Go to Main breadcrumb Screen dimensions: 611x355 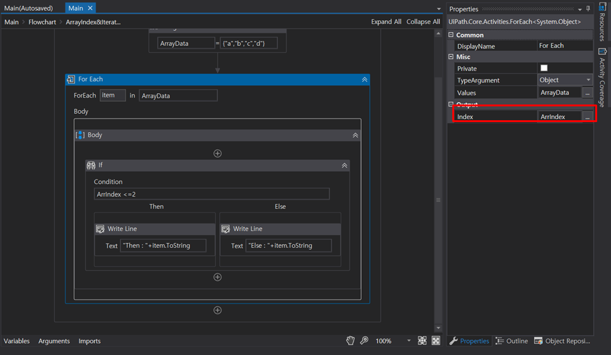tap(11, 22)
